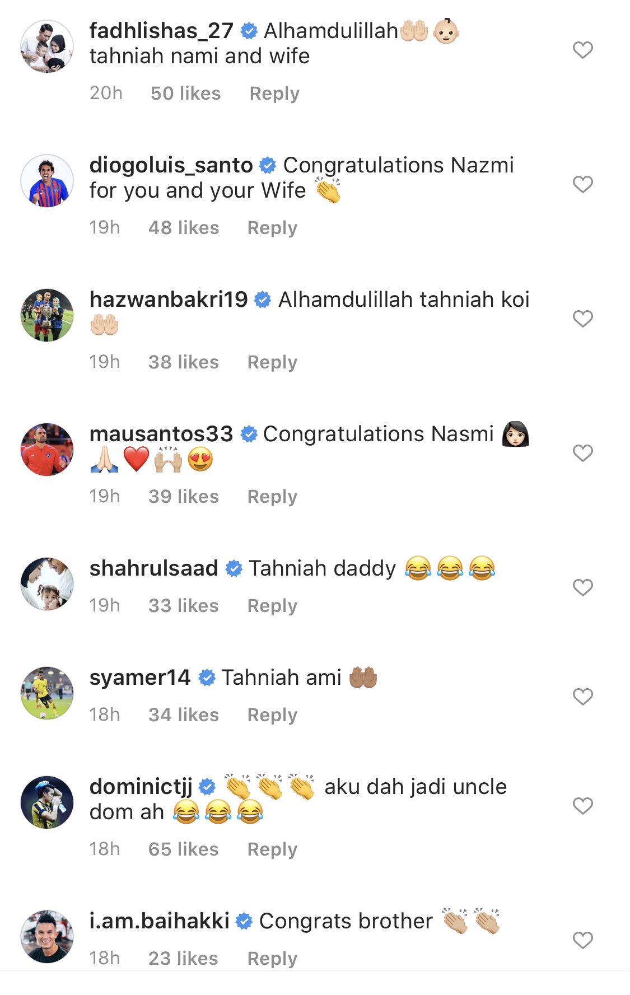Like hazwanbakri19's comment with the heart
630x995 pixels.
(x=582, y=319)
